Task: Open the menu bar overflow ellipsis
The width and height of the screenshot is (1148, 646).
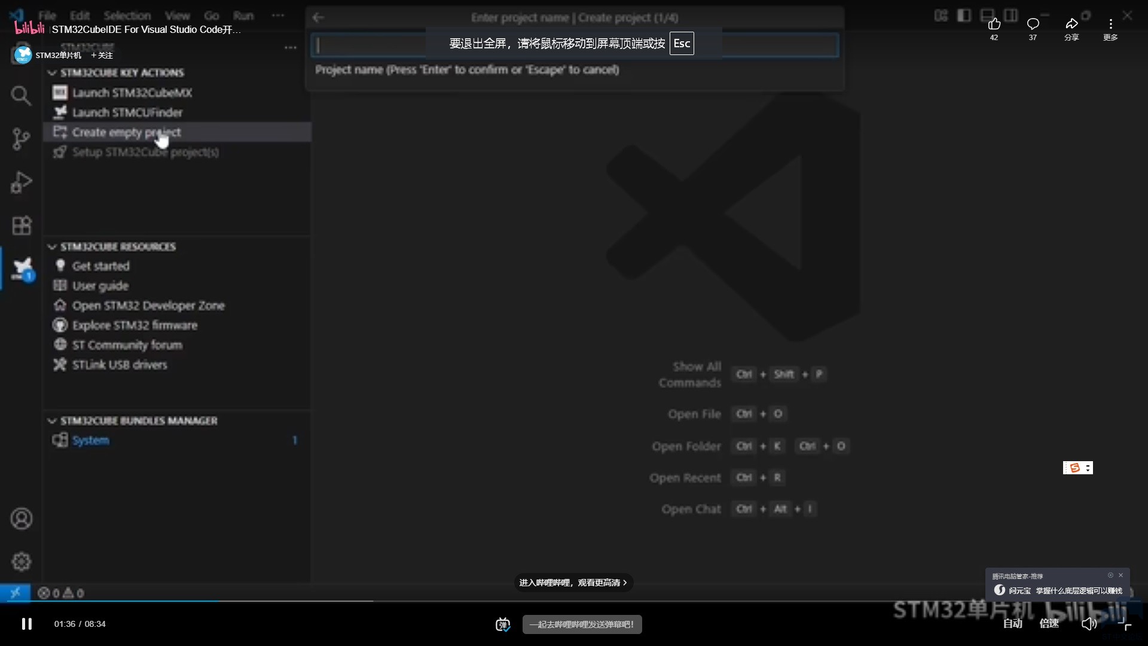Action: tap(278, 16)
